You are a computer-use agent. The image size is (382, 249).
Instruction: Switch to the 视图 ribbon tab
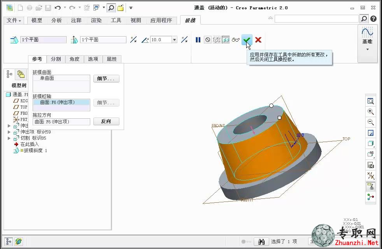136,20
